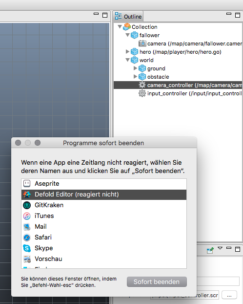243x304 pixels.
Task: Select Vorschau in force quit list
Action: coord(104,259)
